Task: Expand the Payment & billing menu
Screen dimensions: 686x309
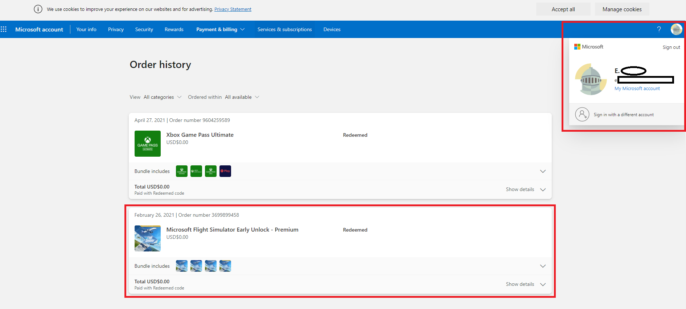Action: 221,29
